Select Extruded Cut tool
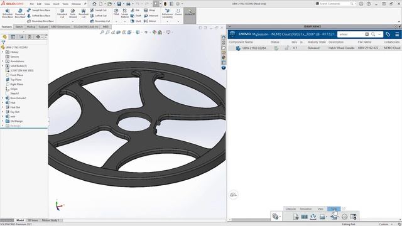Image resolution: width=402 pixels, height=226 pixels. 62,13
